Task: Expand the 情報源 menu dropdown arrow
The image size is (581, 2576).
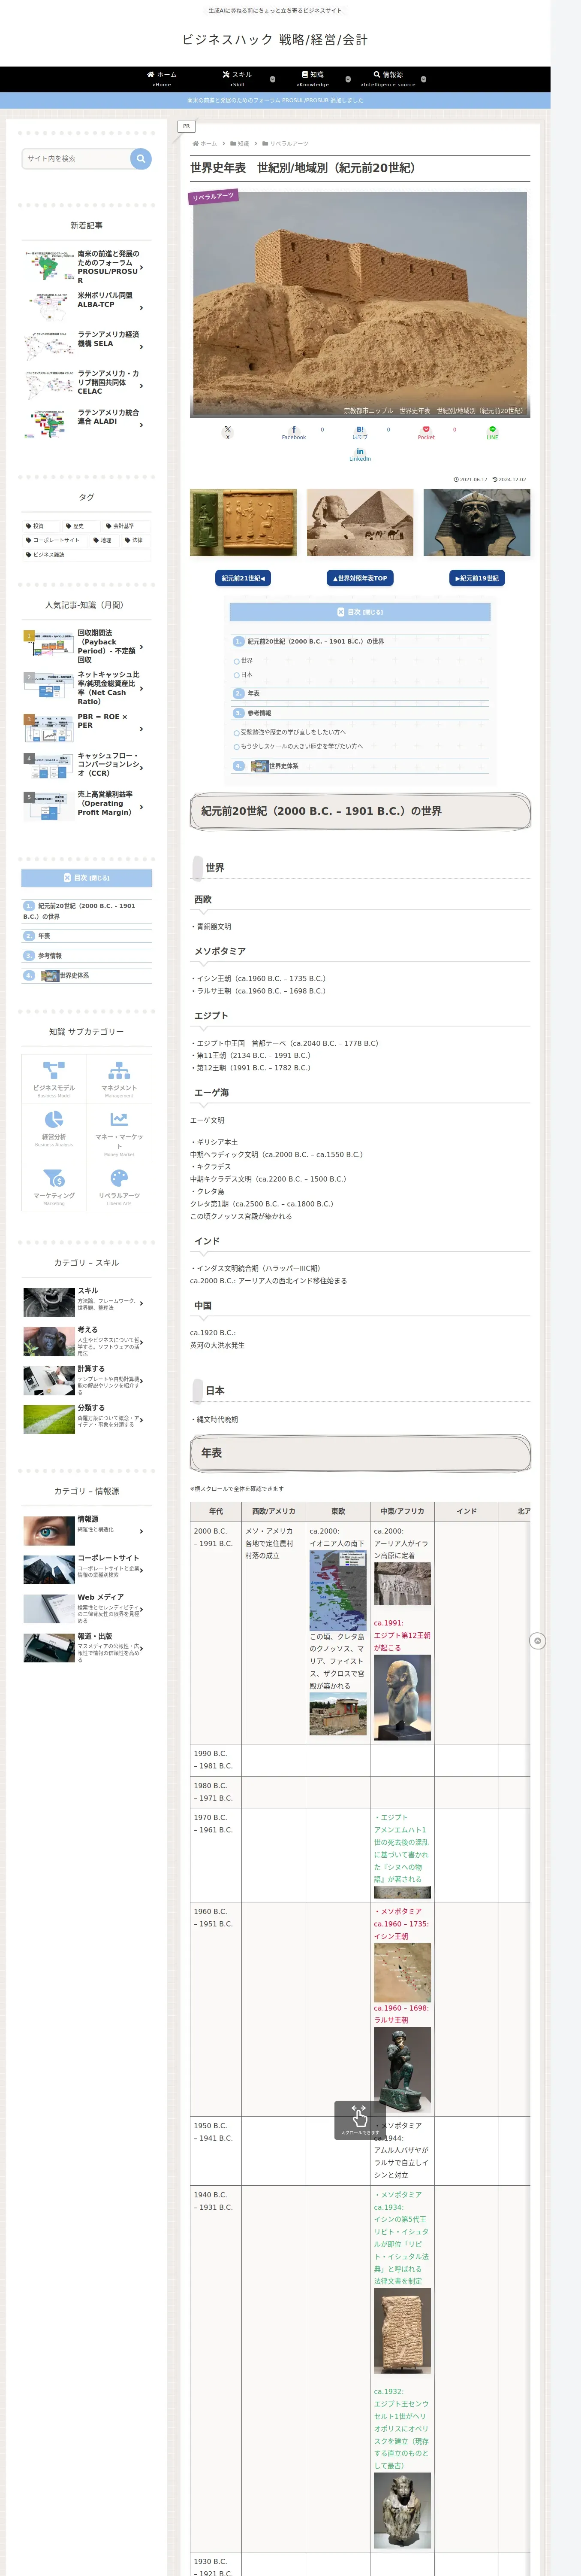Action: click(x=423, y=79)
